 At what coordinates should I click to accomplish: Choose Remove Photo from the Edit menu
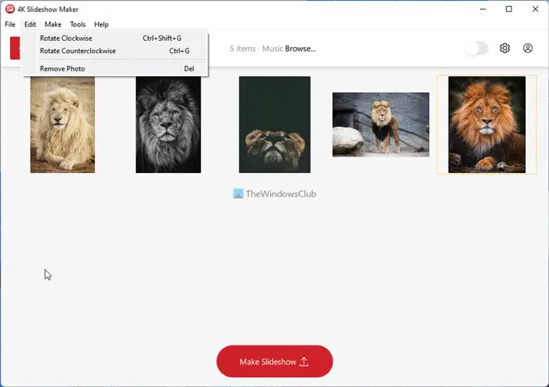[x=115, y=68]
